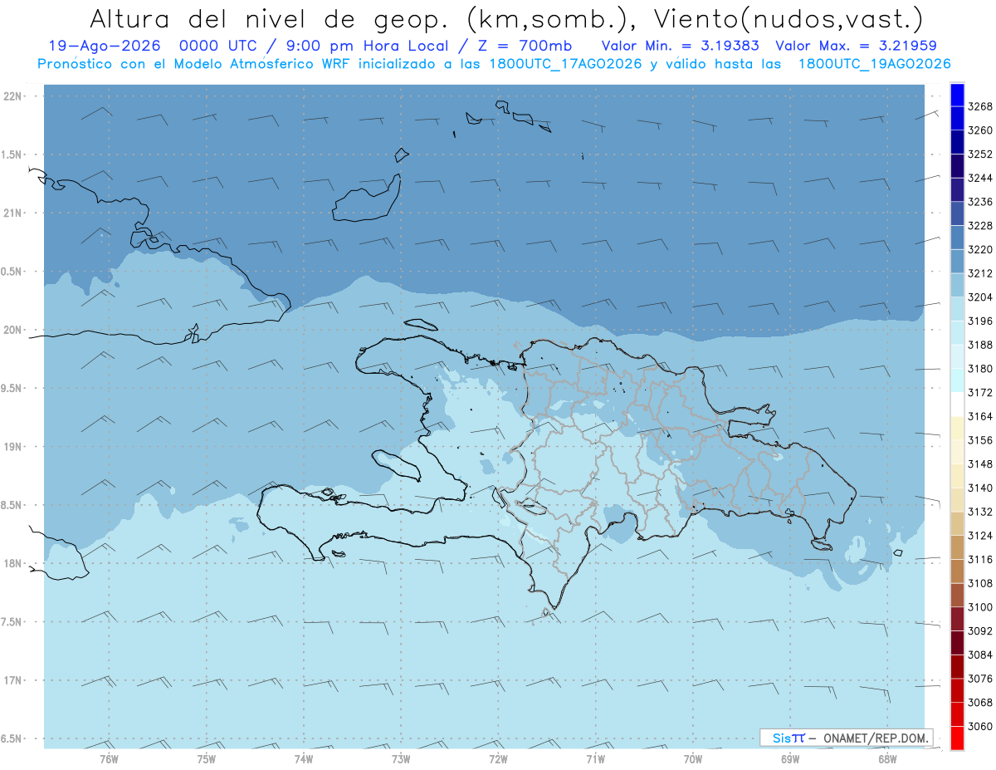The width and height of the screenshot is (996, 770).
Task: Click the '21N' latitude label
Action: click(12, 213)
